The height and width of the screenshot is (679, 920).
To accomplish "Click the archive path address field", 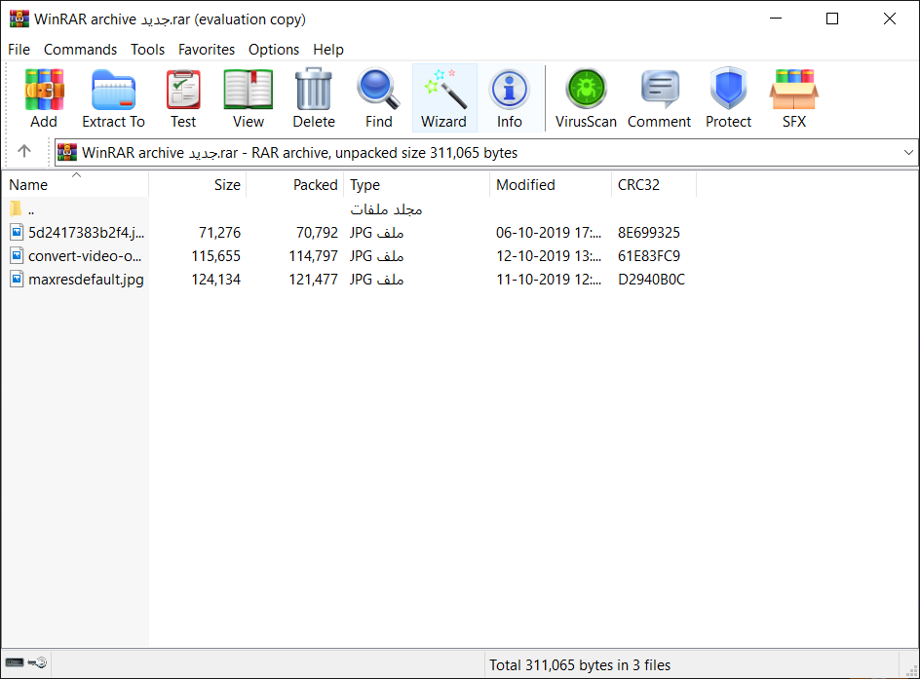I will point(485,152).
